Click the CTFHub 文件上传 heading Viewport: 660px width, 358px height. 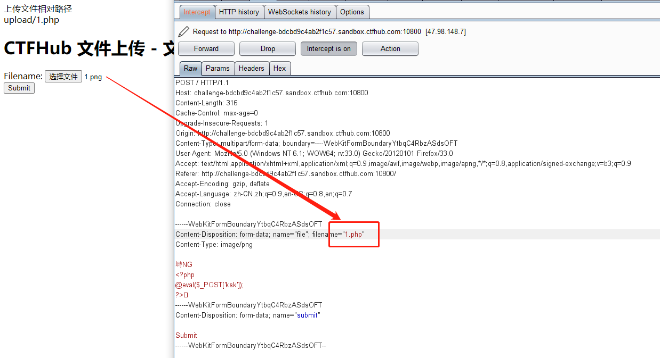(x=88, y=48)
